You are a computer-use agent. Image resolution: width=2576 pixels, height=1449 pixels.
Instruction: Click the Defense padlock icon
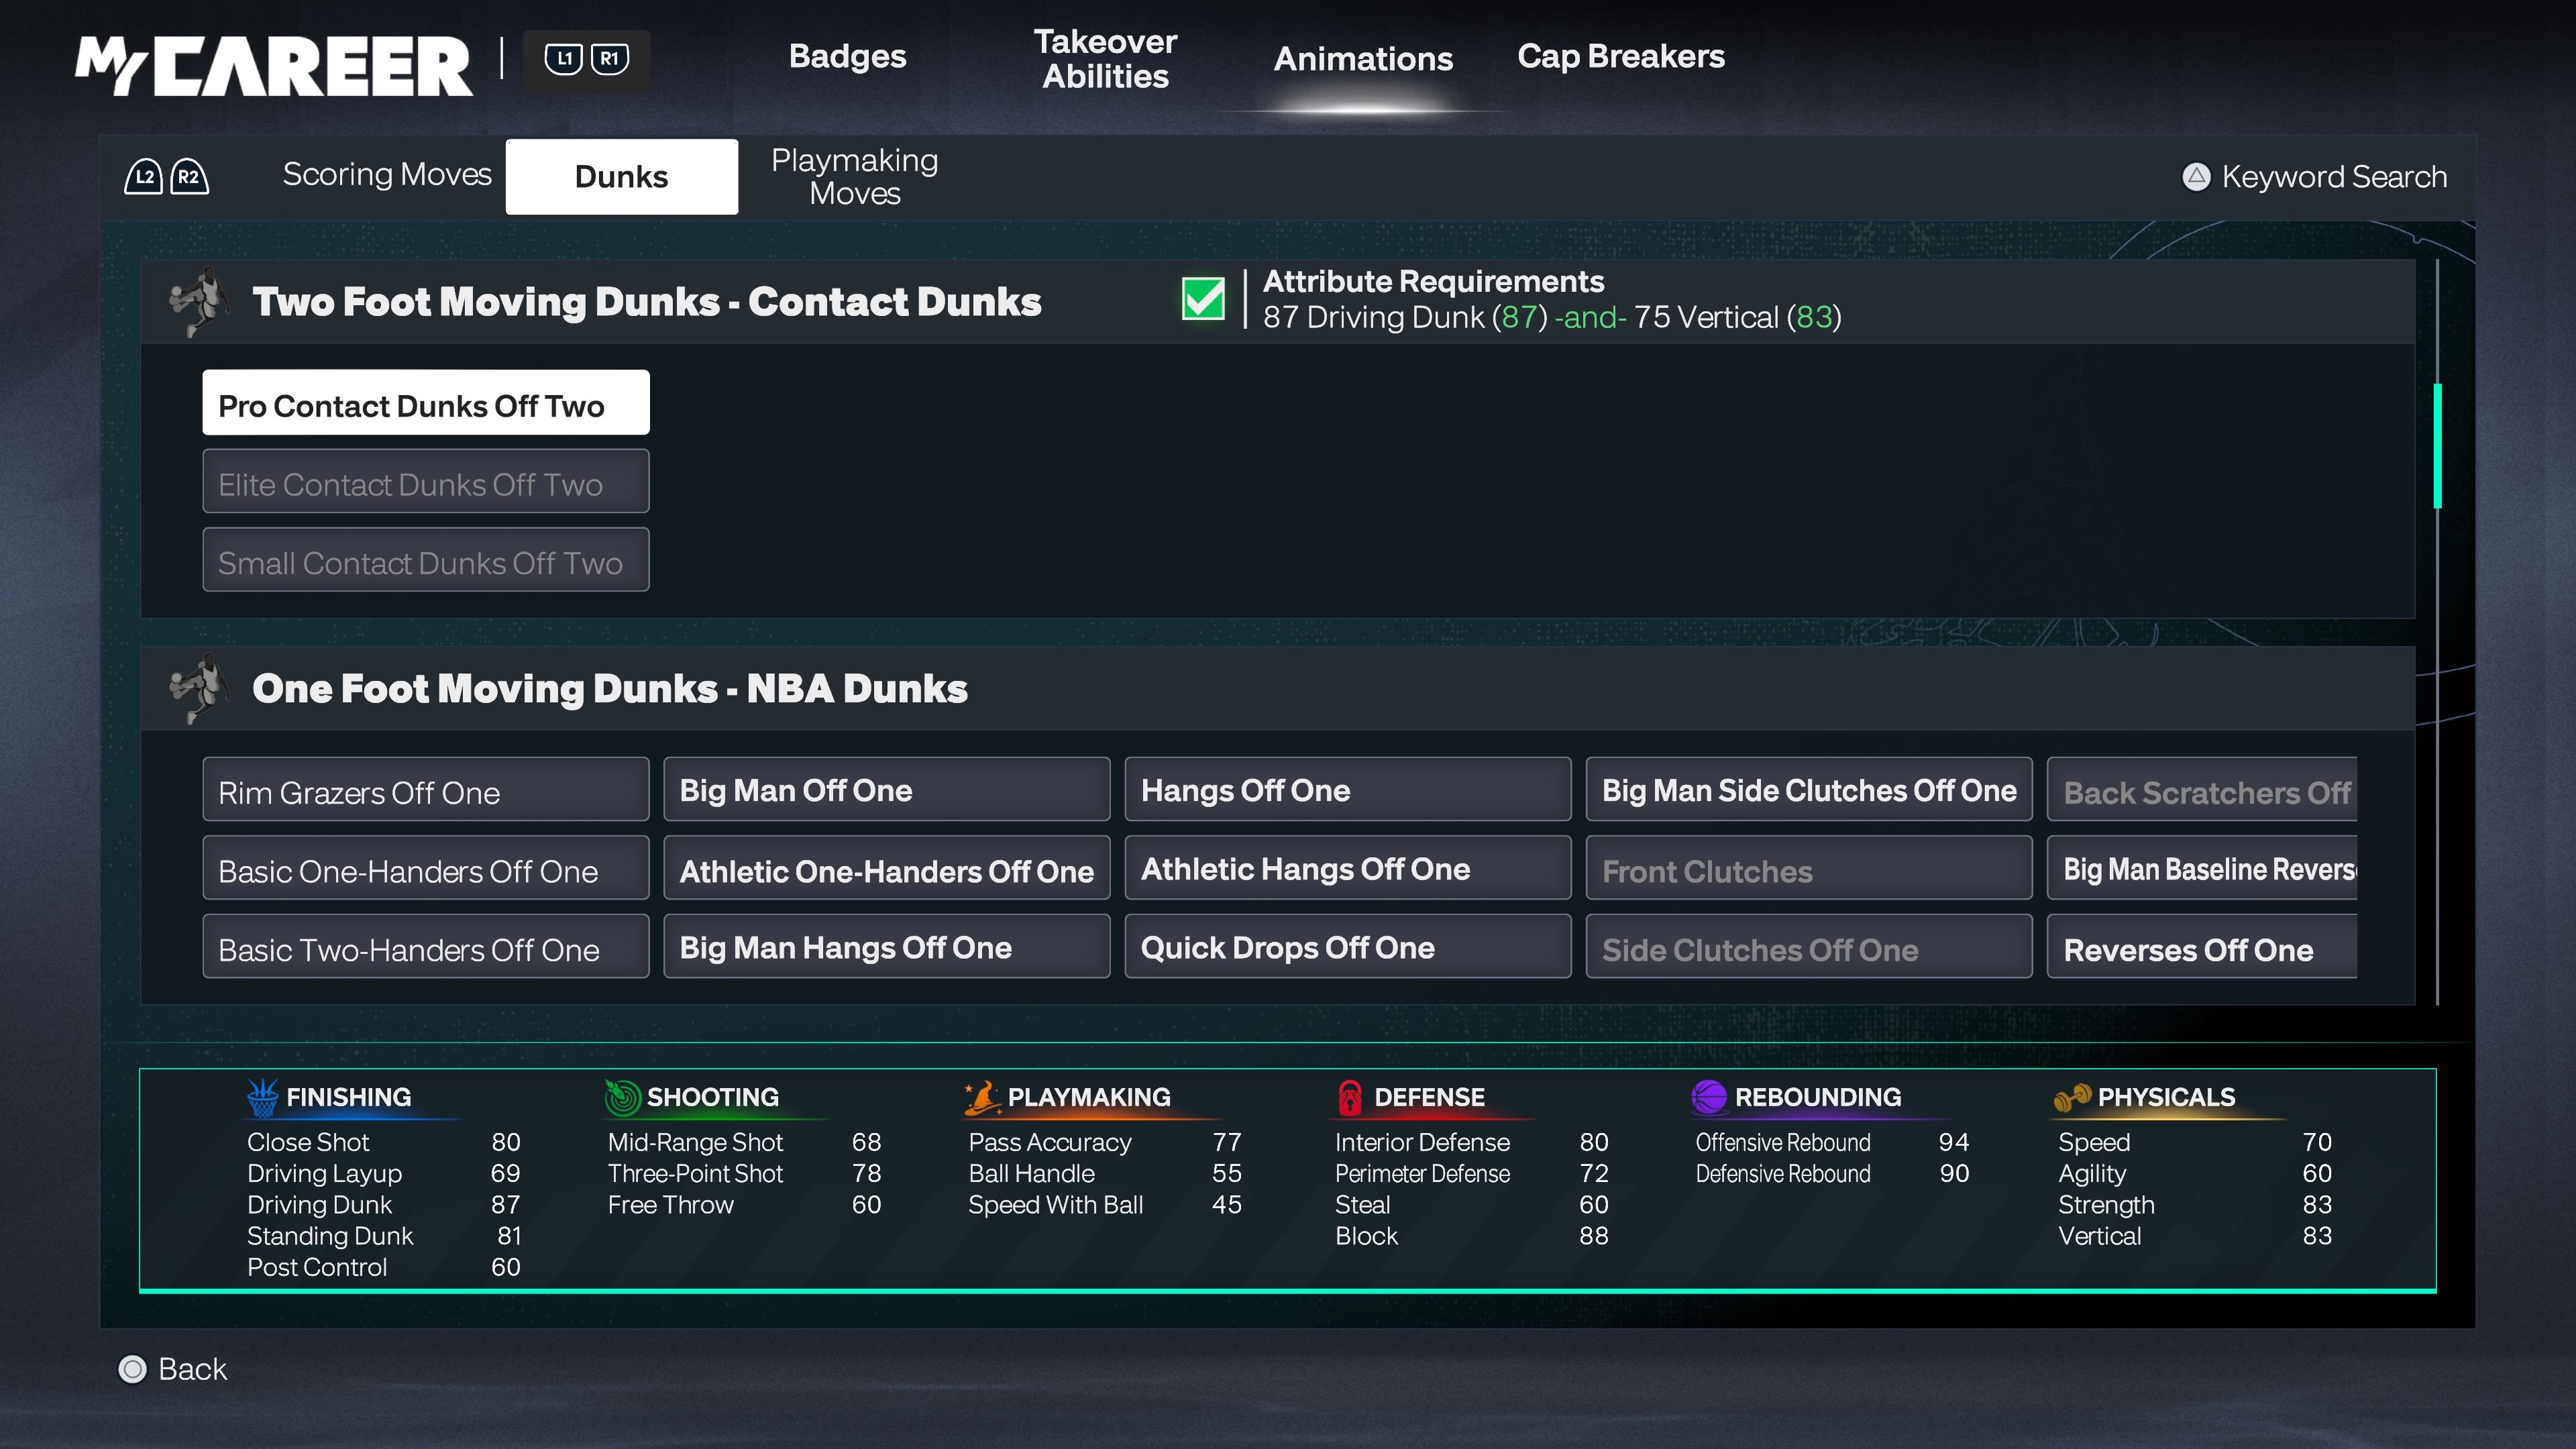coord(1350,1097)
